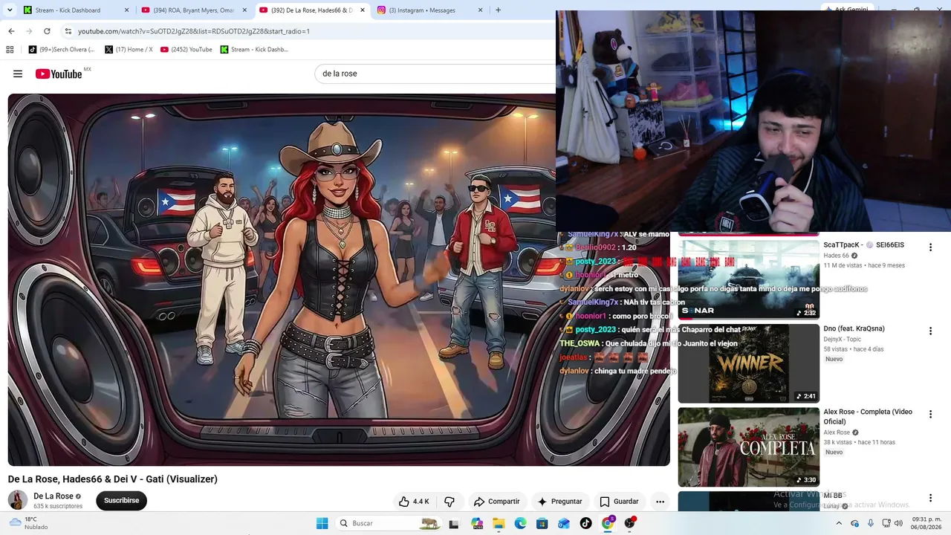Click the Preguntar button

pyautogui.click(x=559, y=502)
